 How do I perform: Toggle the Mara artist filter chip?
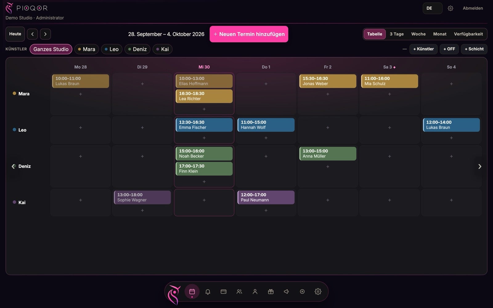tap(87, 49)
